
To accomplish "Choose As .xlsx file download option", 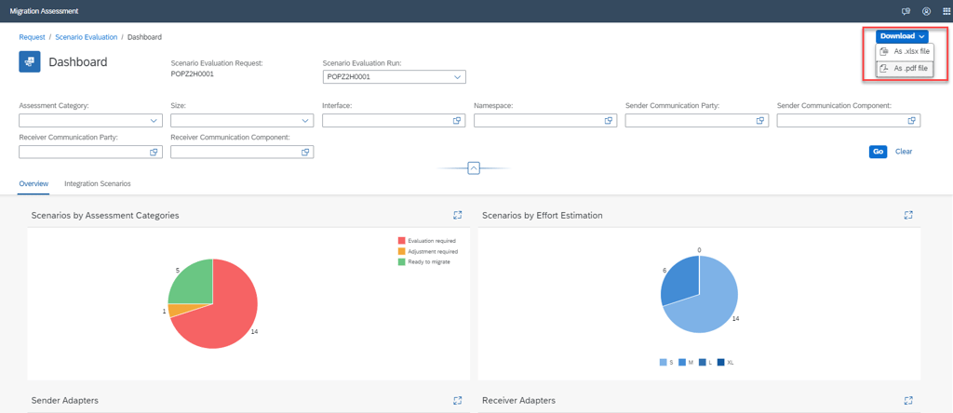I will coord(905,52).
